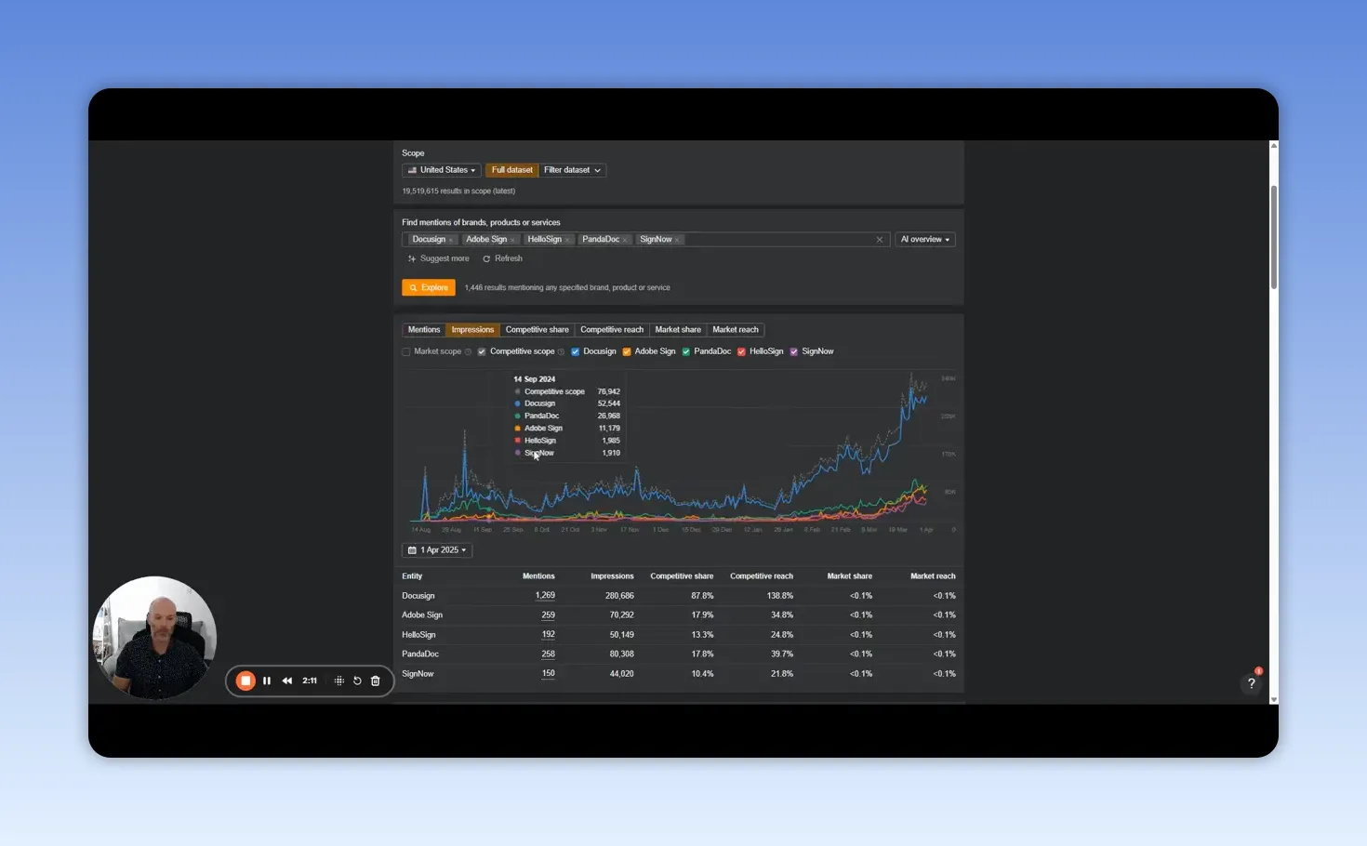
Task: Remove the Adobe Sign tag
Action: point(512,240)
